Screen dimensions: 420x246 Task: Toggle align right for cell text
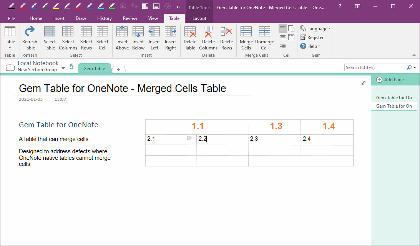pyautogui.click(x=282, y=46)
